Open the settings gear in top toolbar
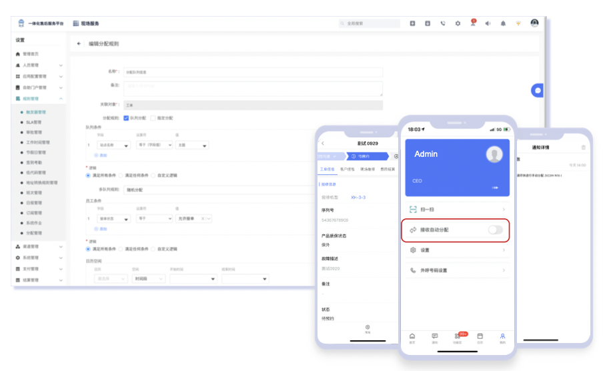The width and height of the screenshot is (615, 371). click(x=458, y=23)
